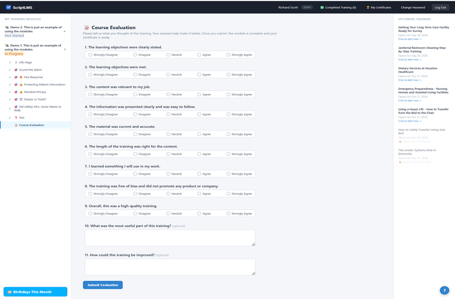Open the Test item in sidebar
Image resolution: width=455 pixels, height=299 pixels.
click(22, 118)
